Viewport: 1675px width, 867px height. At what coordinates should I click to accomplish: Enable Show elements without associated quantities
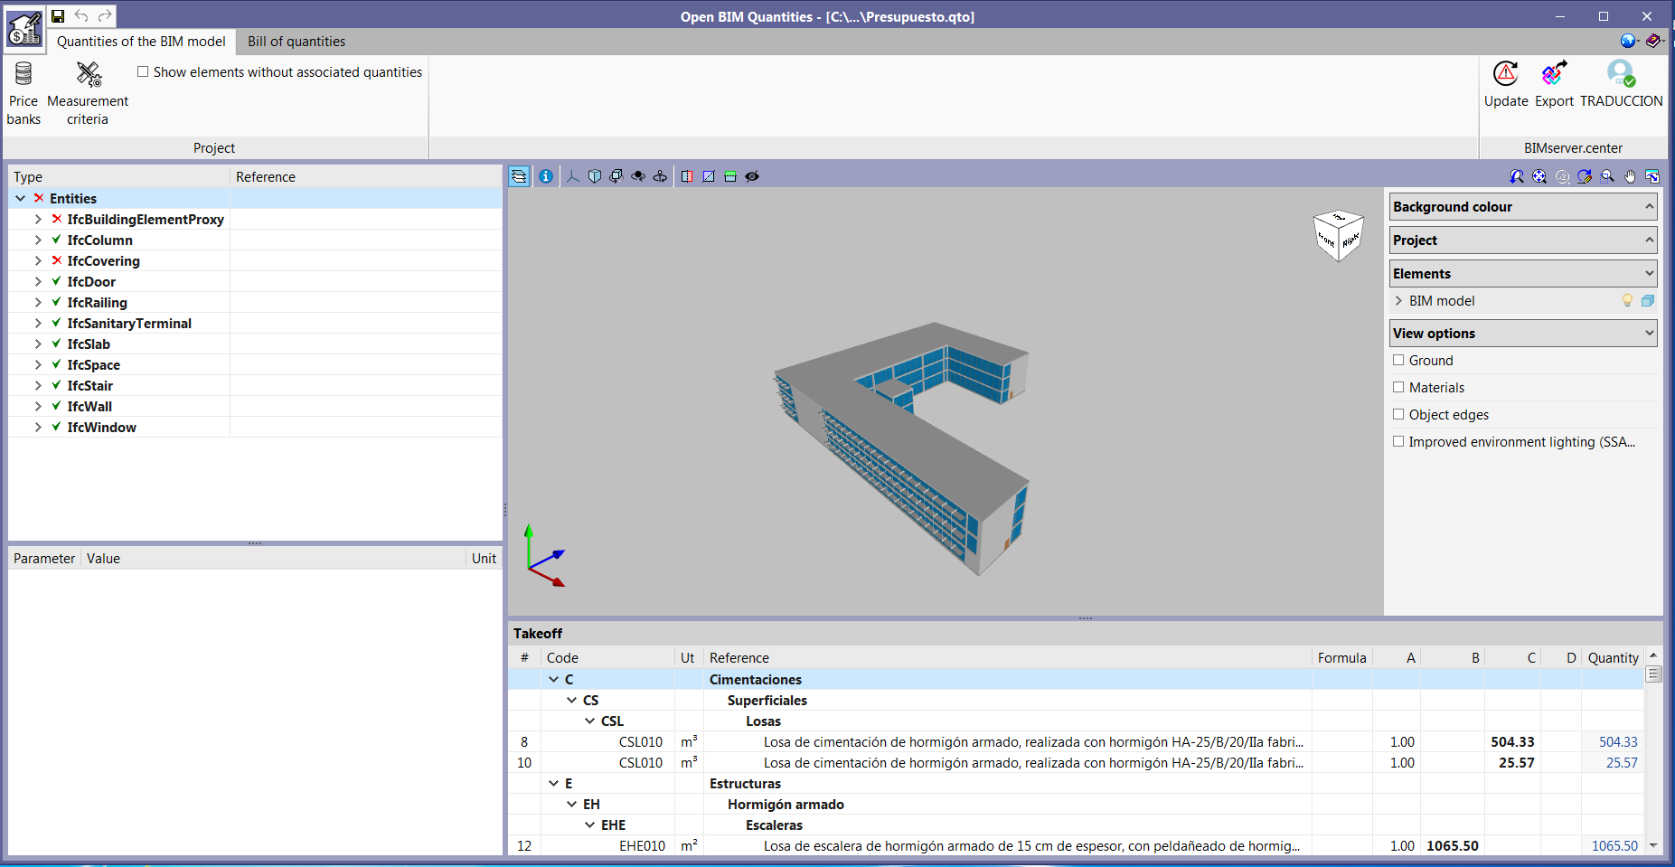[x=143, y=71]
